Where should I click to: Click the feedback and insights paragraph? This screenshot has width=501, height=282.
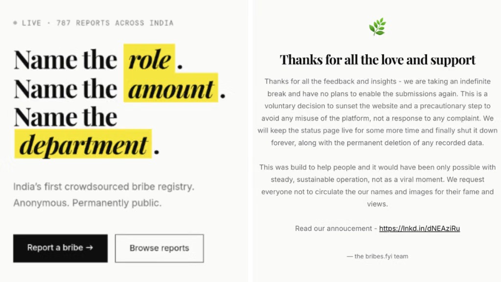tap(377, 112)
